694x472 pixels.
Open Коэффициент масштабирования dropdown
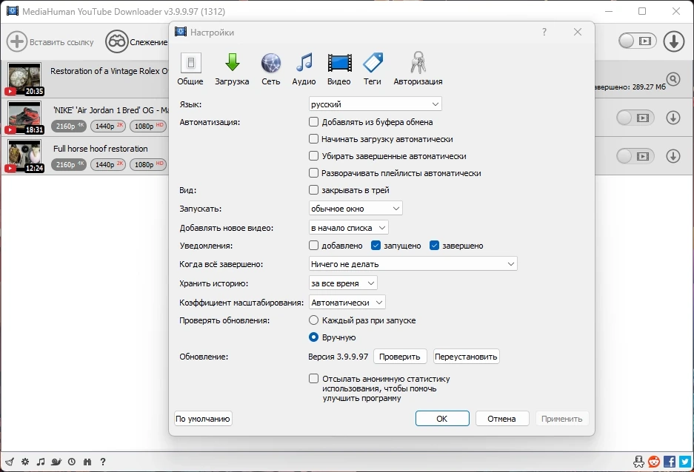tap(347, 303)
